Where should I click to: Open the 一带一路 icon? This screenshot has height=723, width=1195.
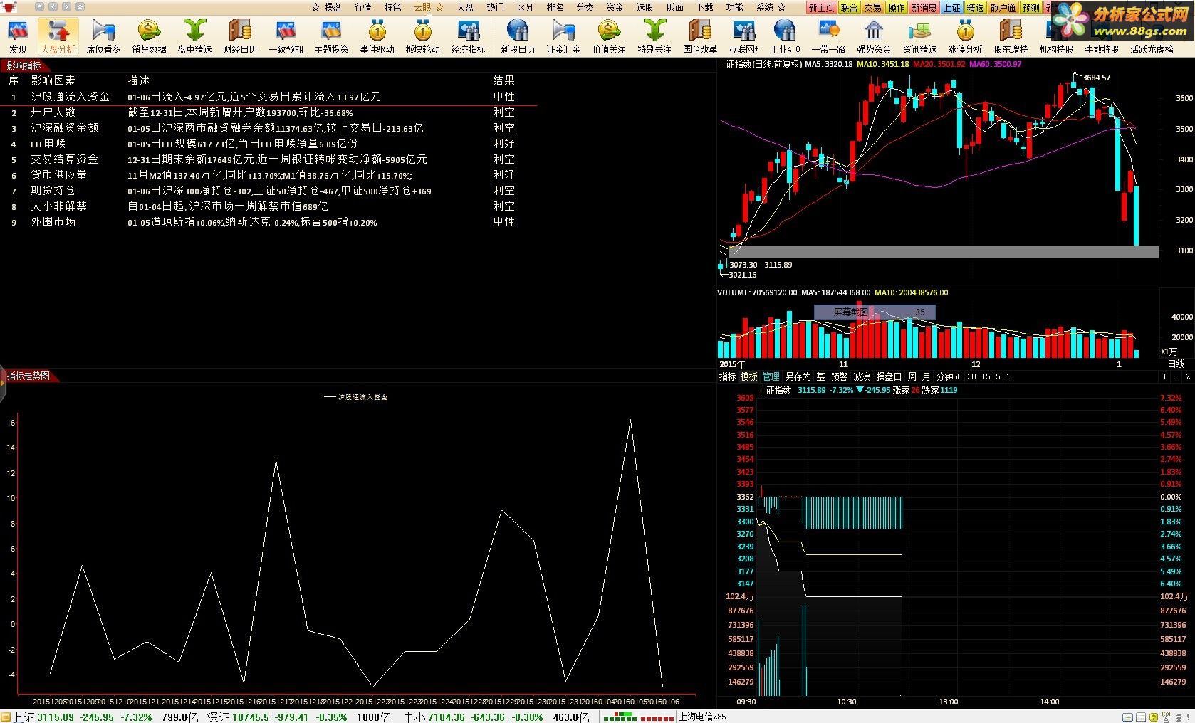828,37
